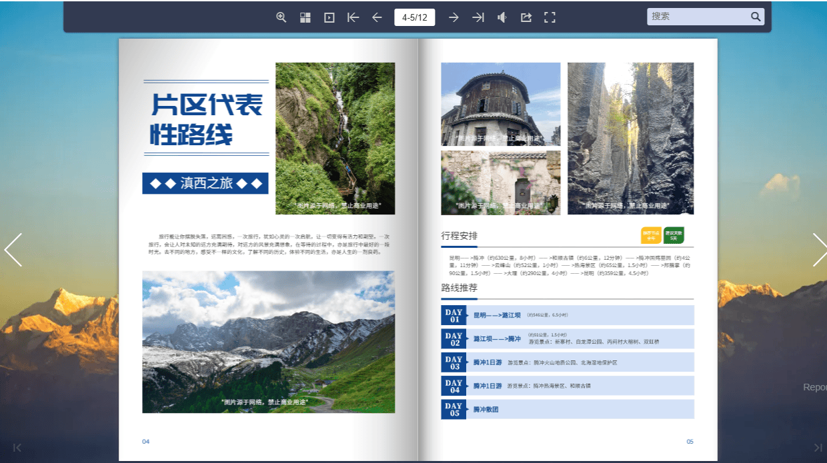Flip to previous spread with large left chevron

point(13,250)
